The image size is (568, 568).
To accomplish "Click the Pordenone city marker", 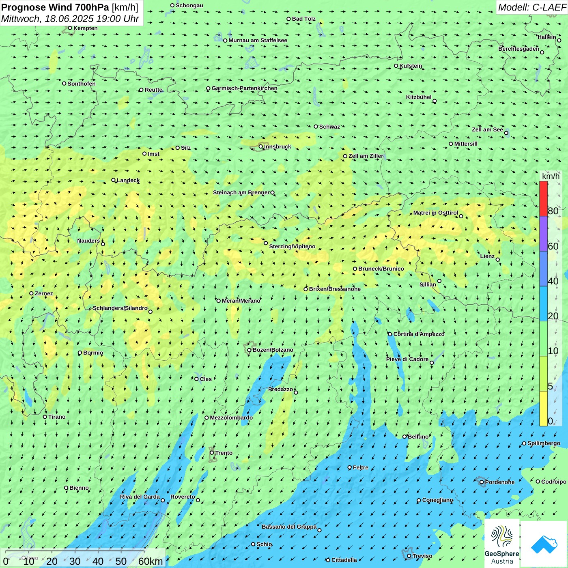I will tap(482, 482).
